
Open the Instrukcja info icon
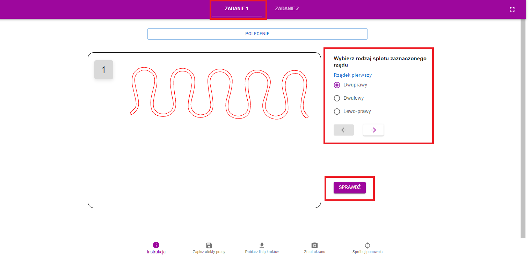(x=156, y=245)
